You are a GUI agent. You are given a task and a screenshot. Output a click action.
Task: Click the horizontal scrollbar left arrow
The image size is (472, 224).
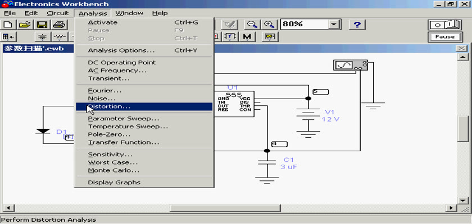(8, 208)
